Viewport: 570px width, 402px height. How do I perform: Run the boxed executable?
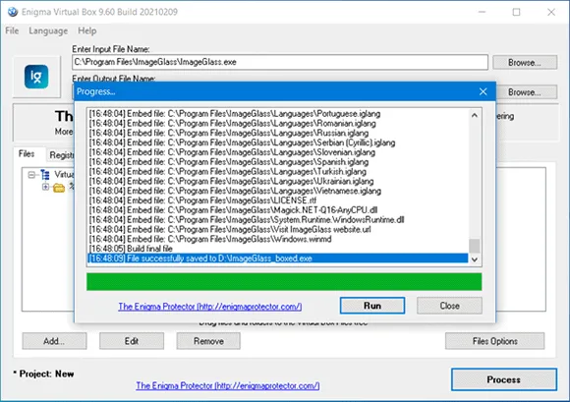coord(372,306)
